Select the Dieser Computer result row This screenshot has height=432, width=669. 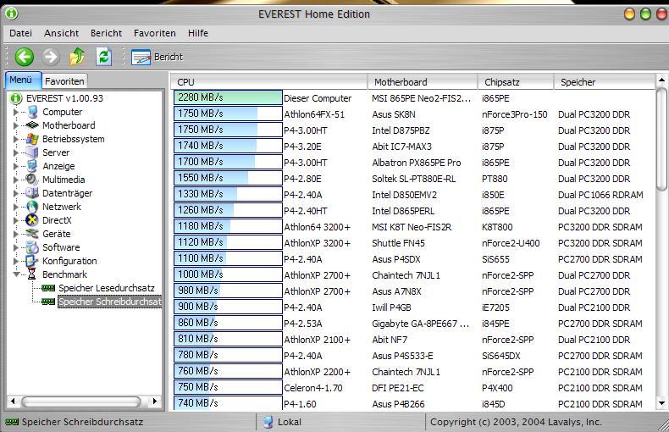tap(412, 98)
